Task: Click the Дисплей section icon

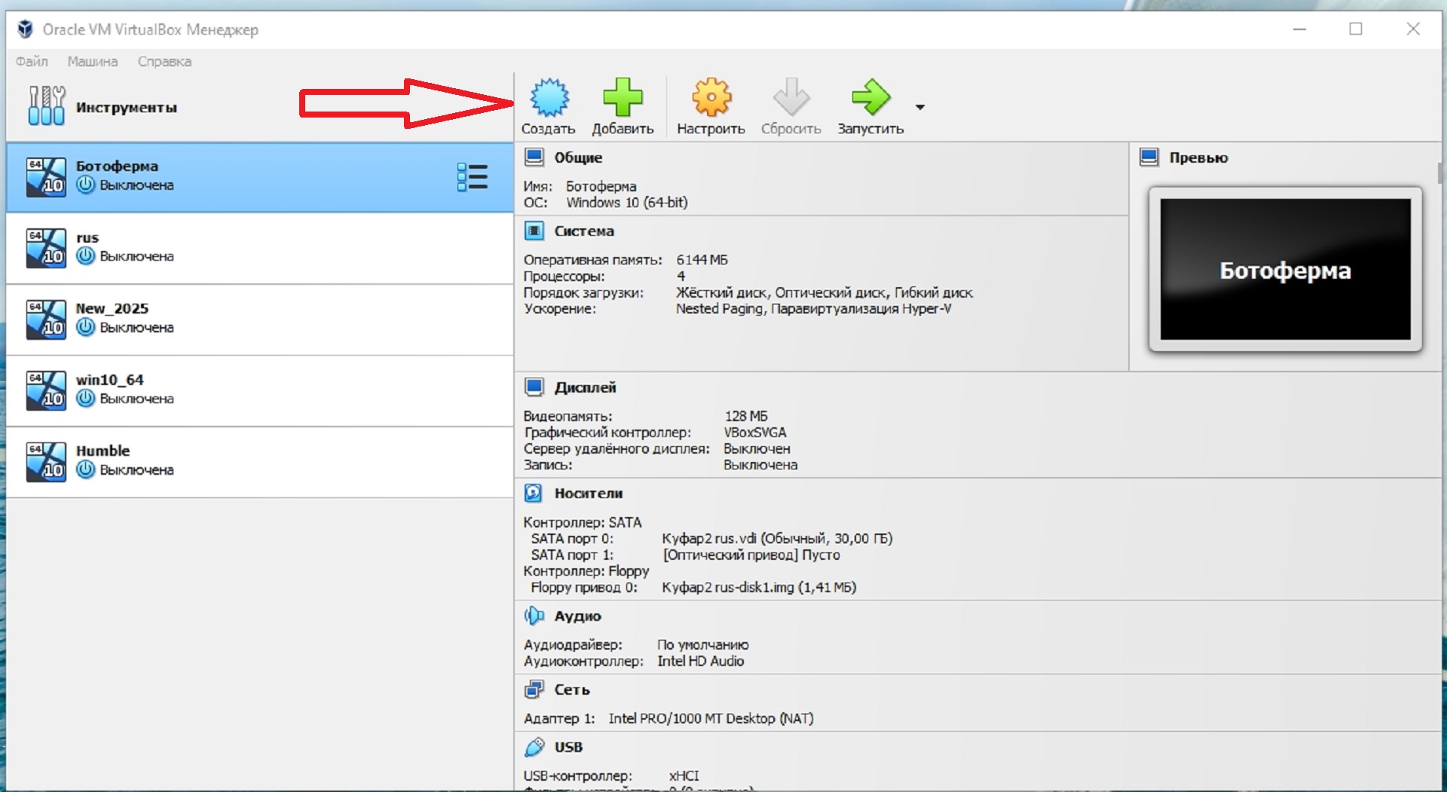Action: point(534,387)
